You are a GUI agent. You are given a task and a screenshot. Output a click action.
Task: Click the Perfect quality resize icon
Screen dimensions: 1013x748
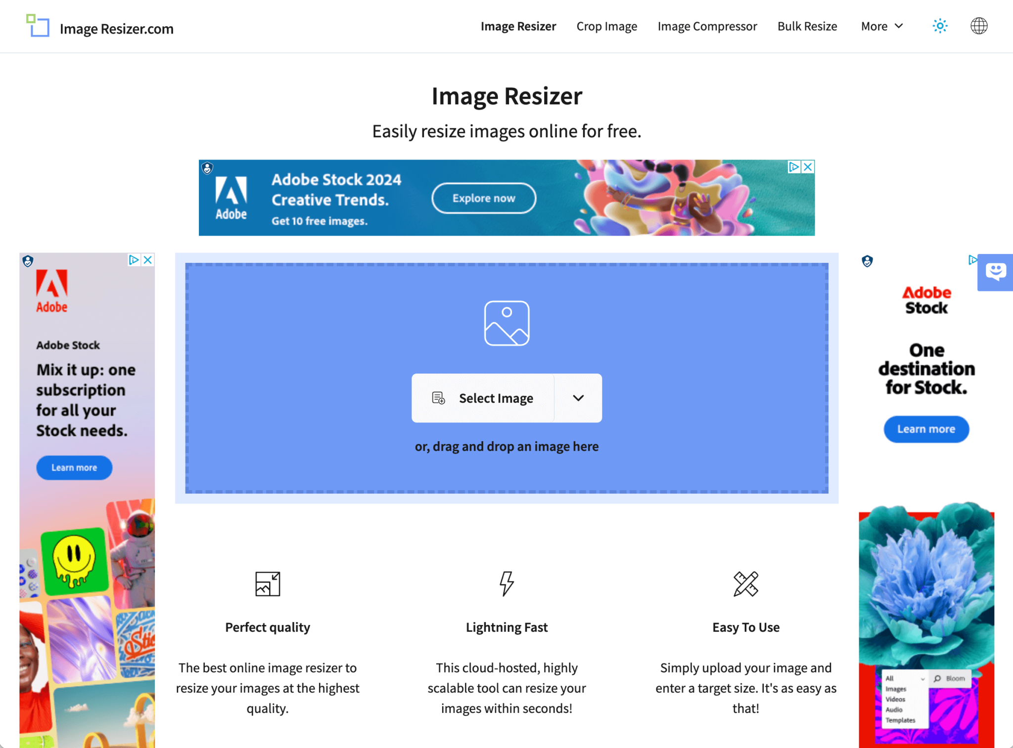pos(267,584)
